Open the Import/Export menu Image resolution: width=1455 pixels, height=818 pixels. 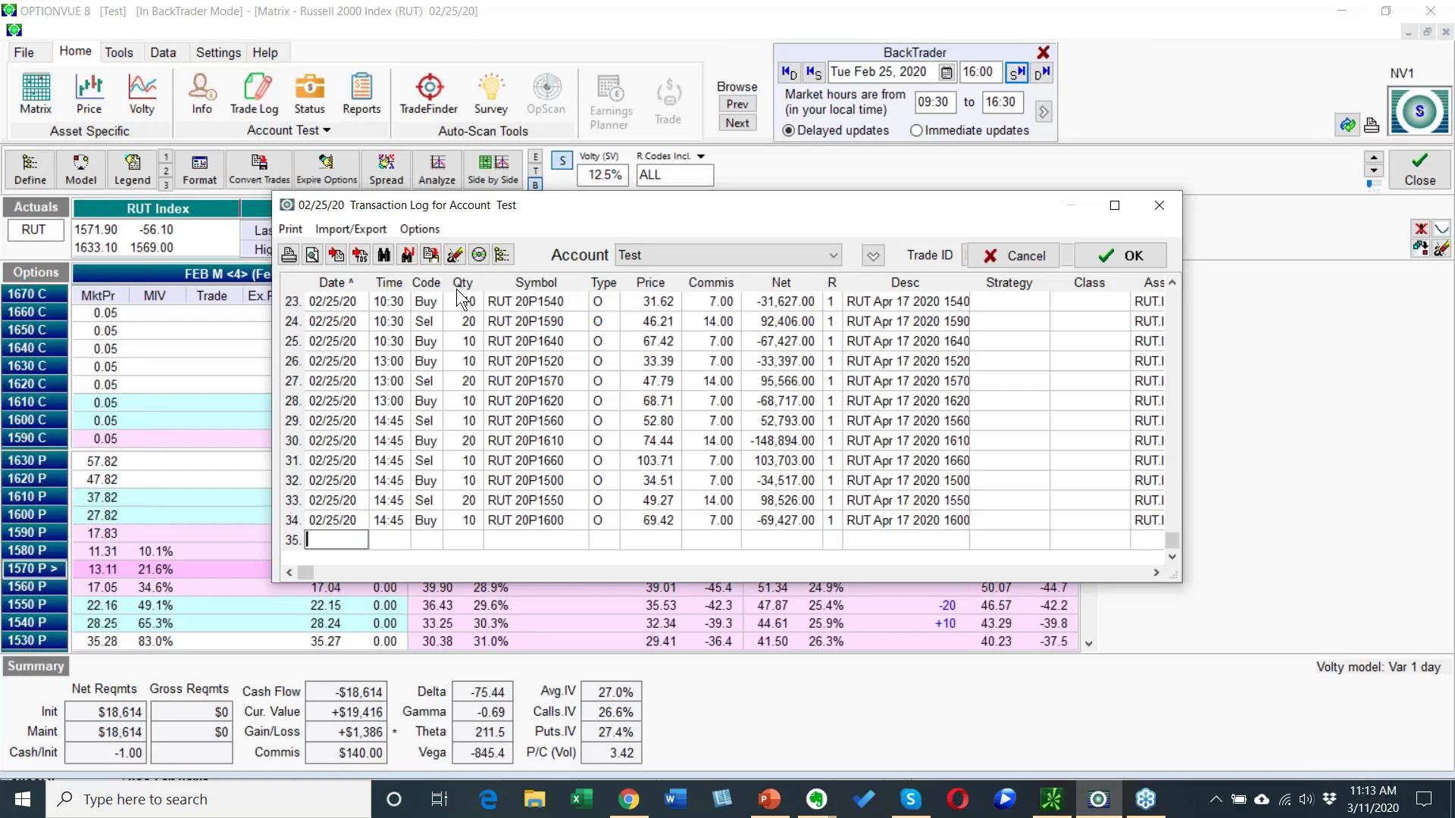click(x=351, y=229)
